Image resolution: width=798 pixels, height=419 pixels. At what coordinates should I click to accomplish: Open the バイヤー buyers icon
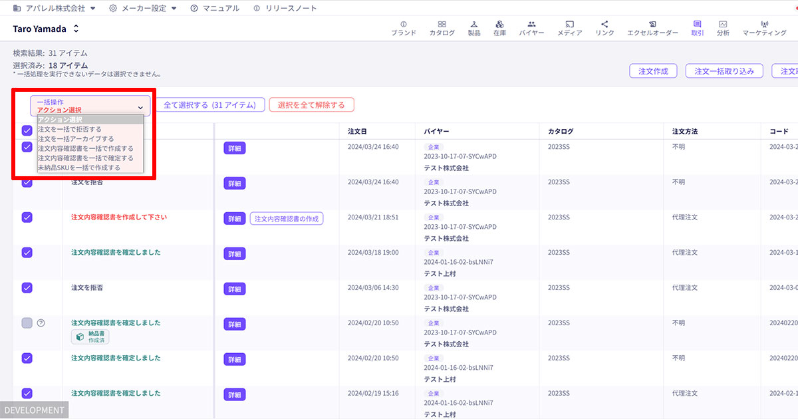531,24
